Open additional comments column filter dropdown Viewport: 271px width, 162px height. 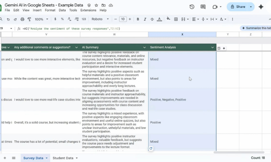[76, 47]
